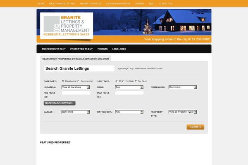The width and height of the screenshot is (248, 165).
Task: Focus the Search Granite Lettings field
Action: click(x=79, y=68)
